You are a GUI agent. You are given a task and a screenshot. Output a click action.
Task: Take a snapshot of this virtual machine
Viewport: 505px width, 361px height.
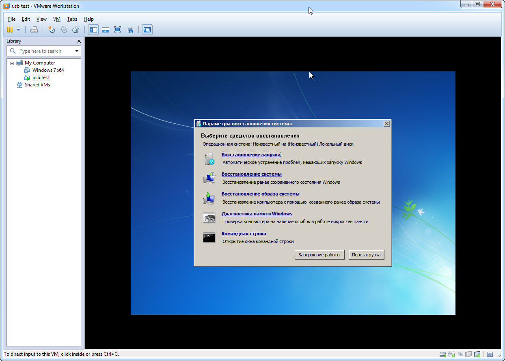point(52,30)
